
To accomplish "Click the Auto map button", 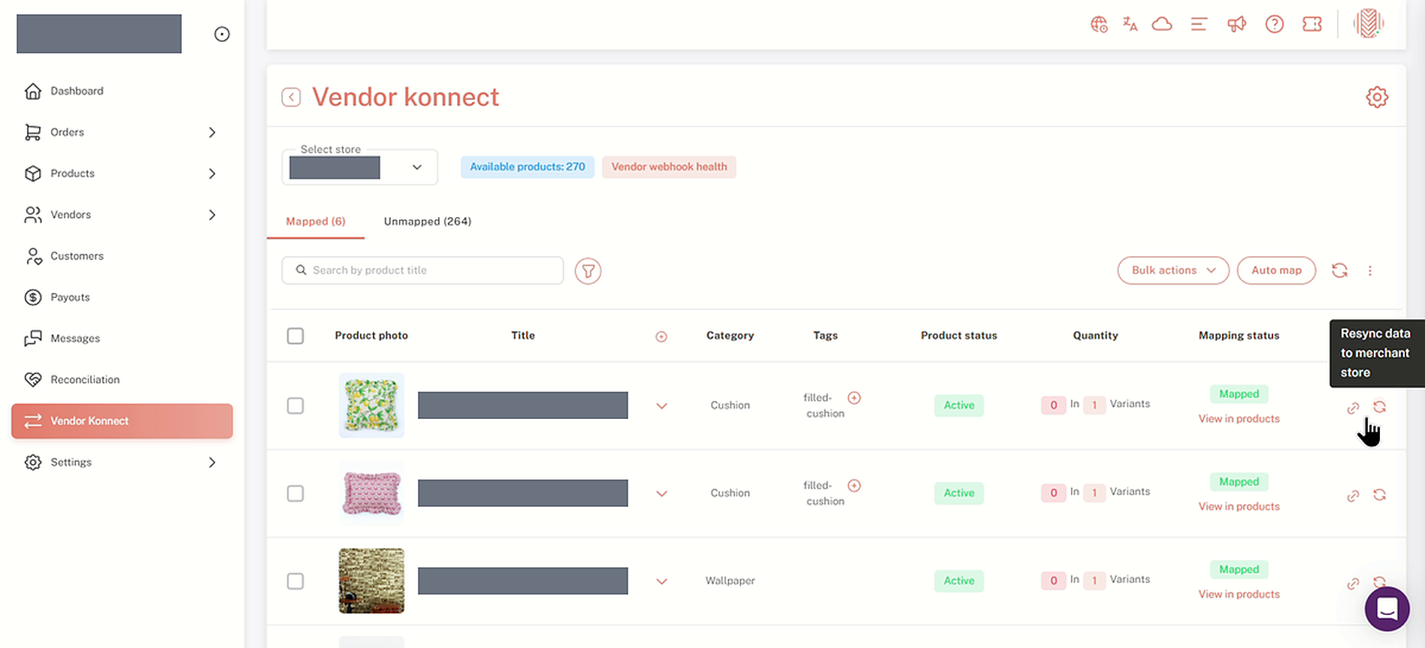I will click(x=1276, y=270).
